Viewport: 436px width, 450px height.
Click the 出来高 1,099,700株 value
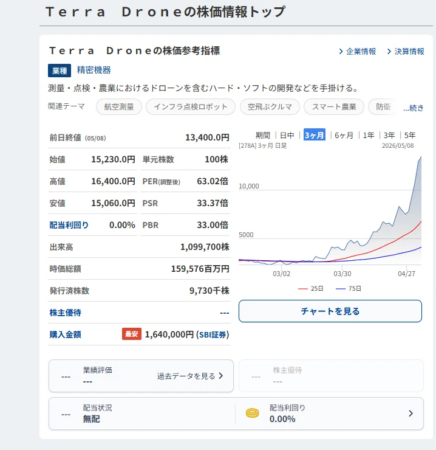[x=205, y=247]
